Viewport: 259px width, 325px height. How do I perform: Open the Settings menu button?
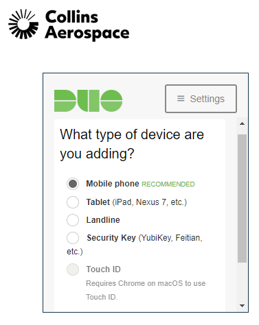click(x=201, y=99)
